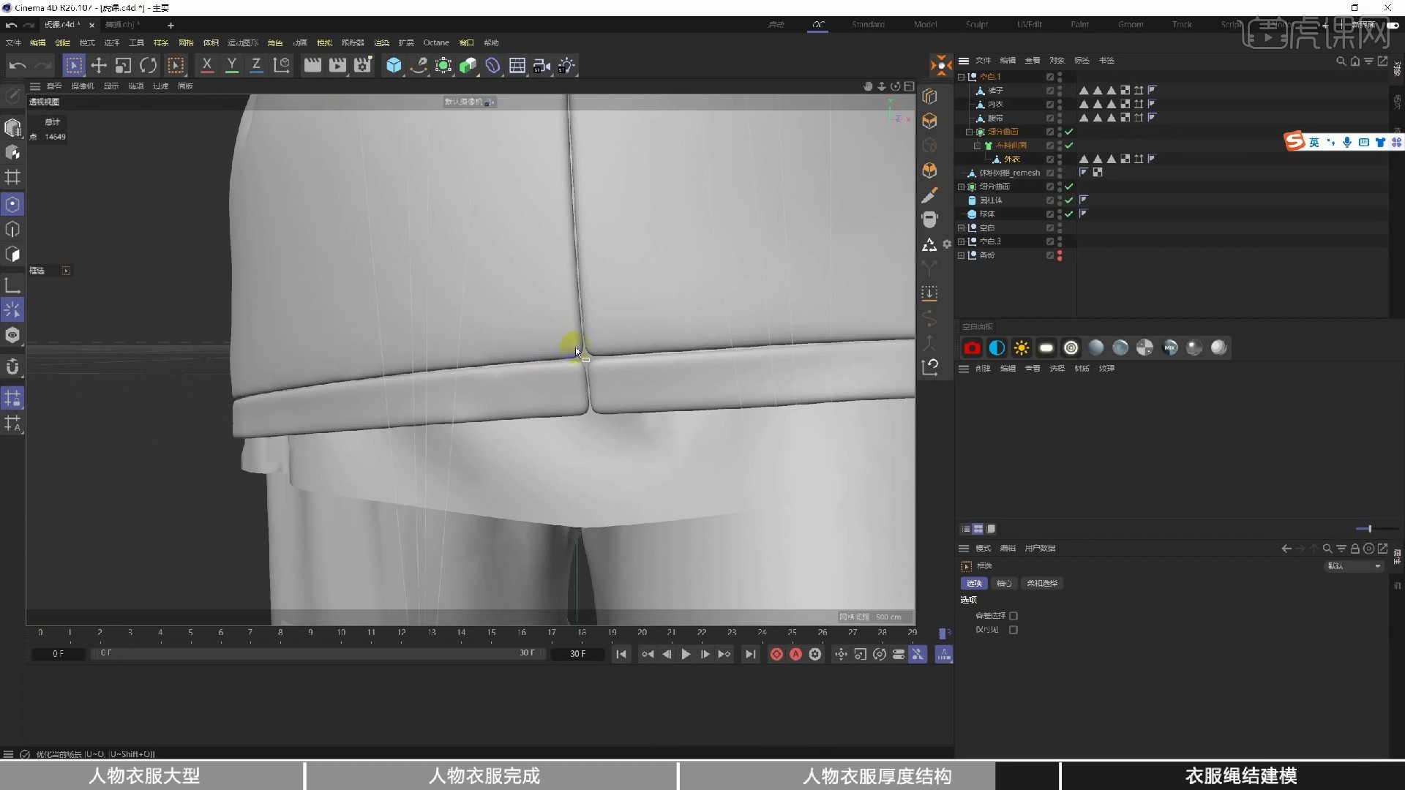The height and width of the screenshot is (790, 1405).
Task: Click the floor grid object icon
Action: coord(517,66)
